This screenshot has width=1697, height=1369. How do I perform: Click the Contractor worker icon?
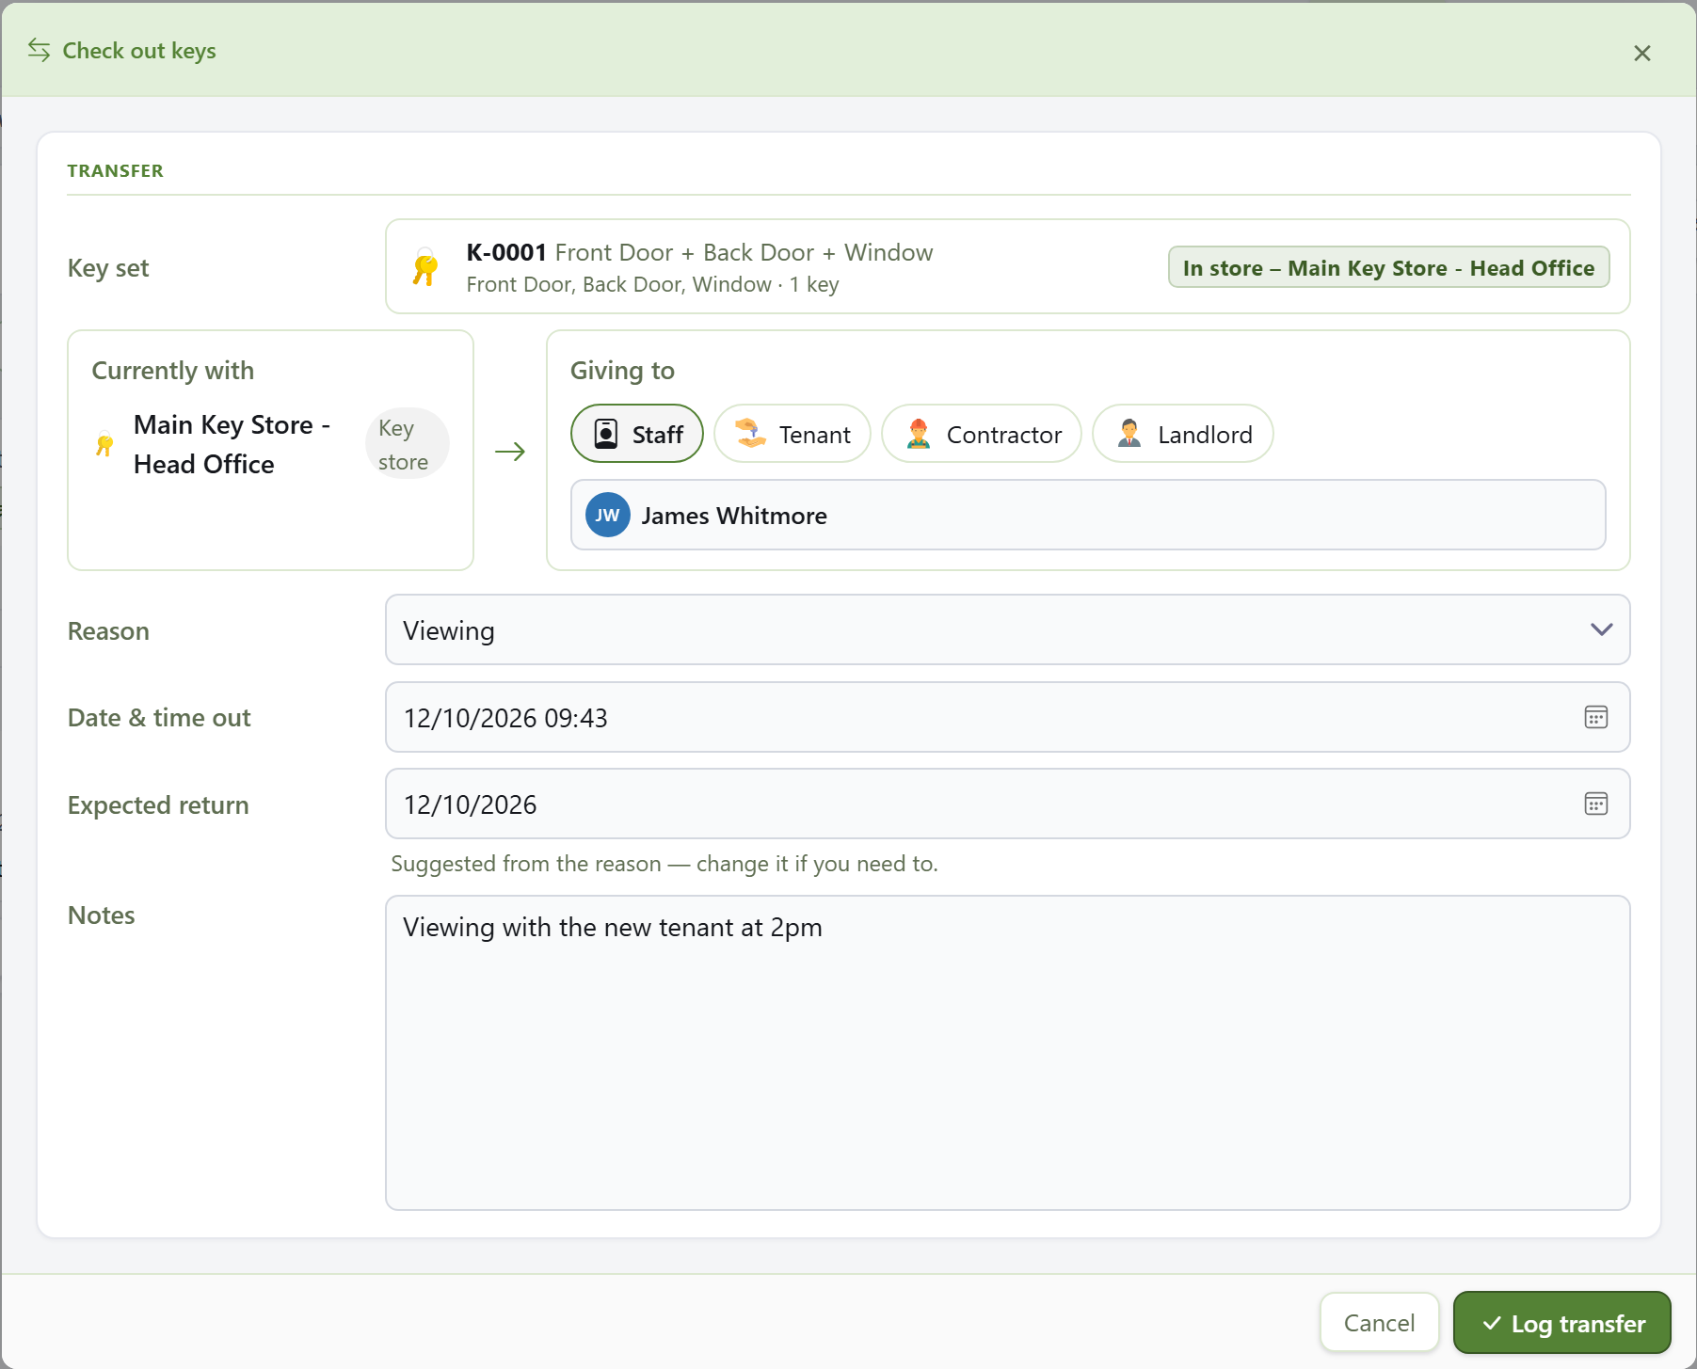coord(918,433)
